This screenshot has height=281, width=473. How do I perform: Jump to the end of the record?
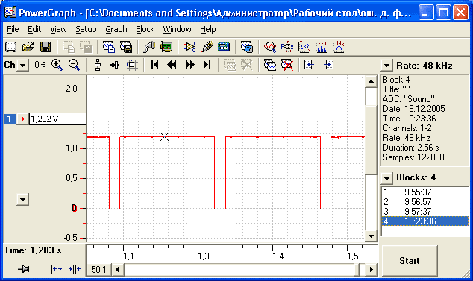tap(207, 65)
